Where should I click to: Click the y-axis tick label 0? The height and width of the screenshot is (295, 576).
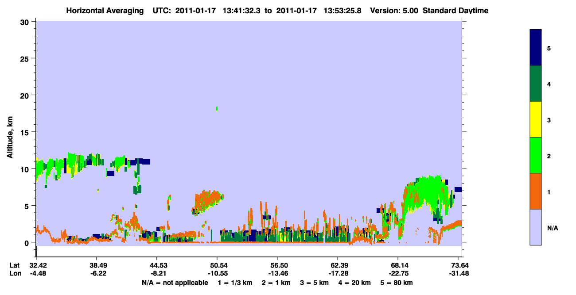click(28, 242)
